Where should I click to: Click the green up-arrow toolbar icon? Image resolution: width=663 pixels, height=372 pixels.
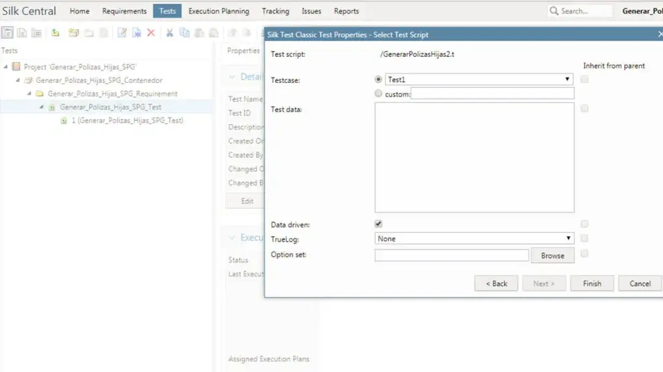point(56,32)
